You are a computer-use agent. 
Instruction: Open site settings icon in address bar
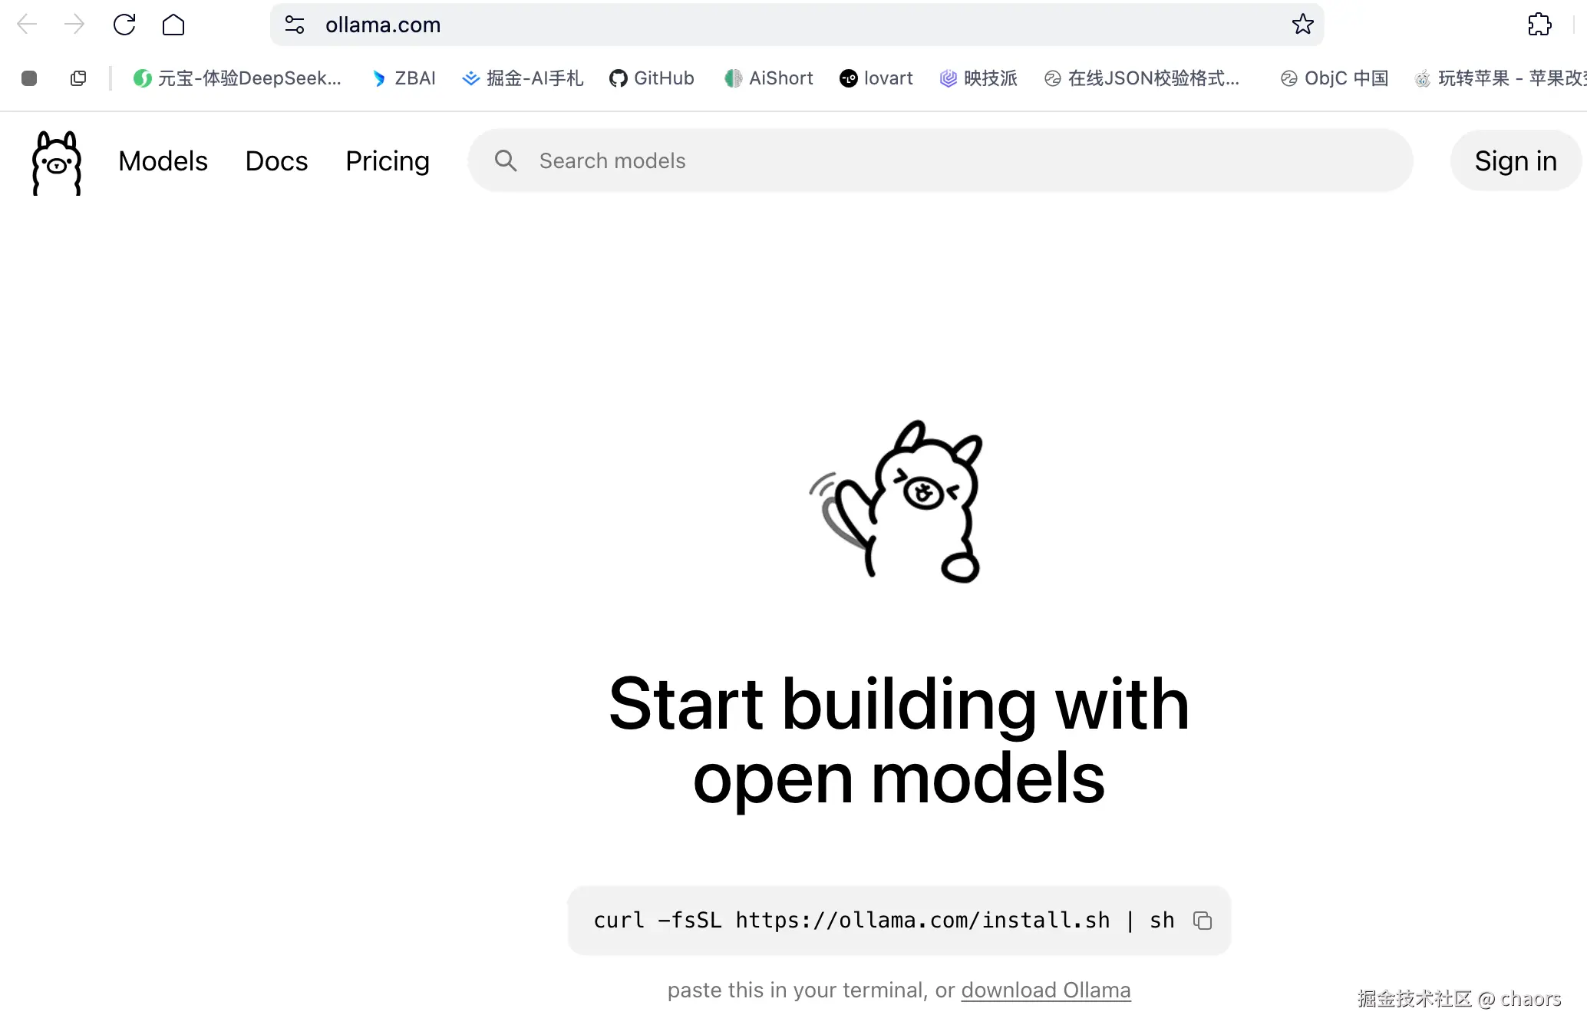(x=295, y=25)
